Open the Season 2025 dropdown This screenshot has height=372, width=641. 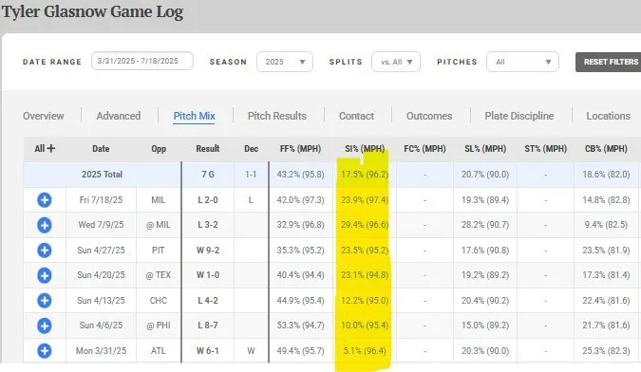tap(285, 62)
